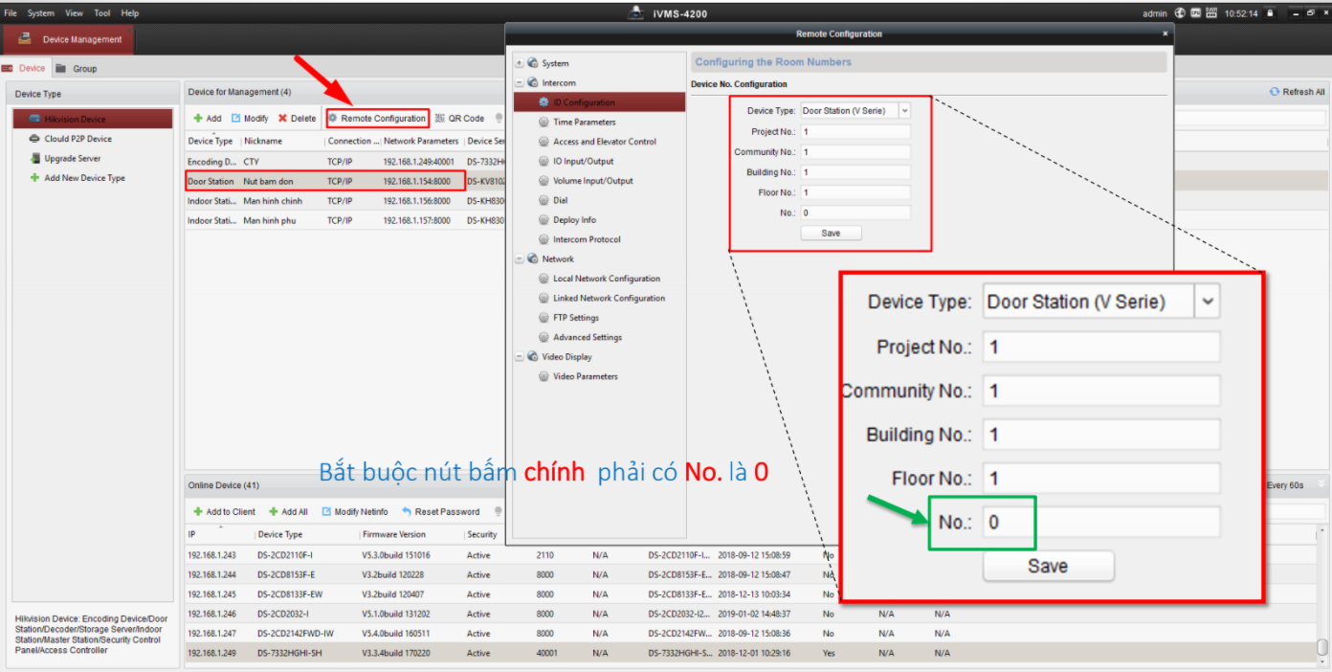1332x672 pixels.
Task: Open the Tool menu
Action: click(x=102, y=13)
